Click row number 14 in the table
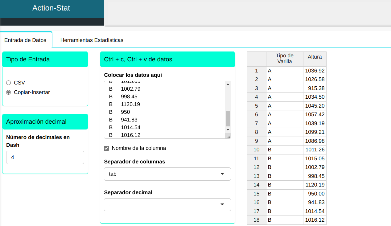 256,185
